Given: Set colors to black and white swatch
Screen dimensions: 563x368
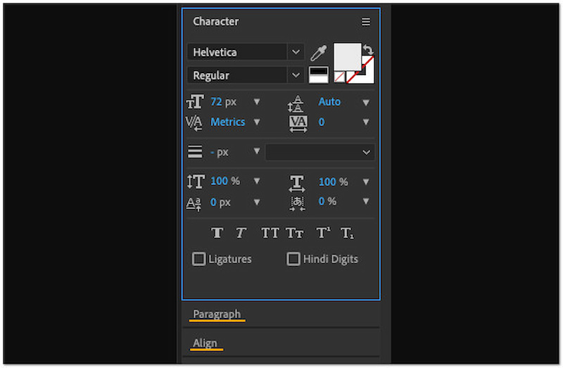Looking at the screenshot, I should 319,75.
